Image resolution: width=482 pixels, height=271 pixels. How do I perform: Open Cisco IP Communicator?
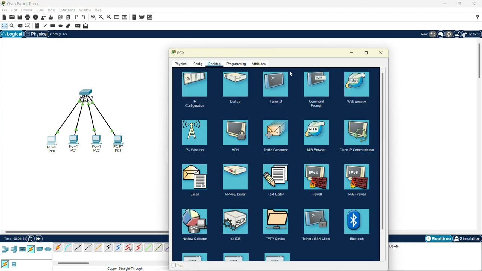coord(357,132)
